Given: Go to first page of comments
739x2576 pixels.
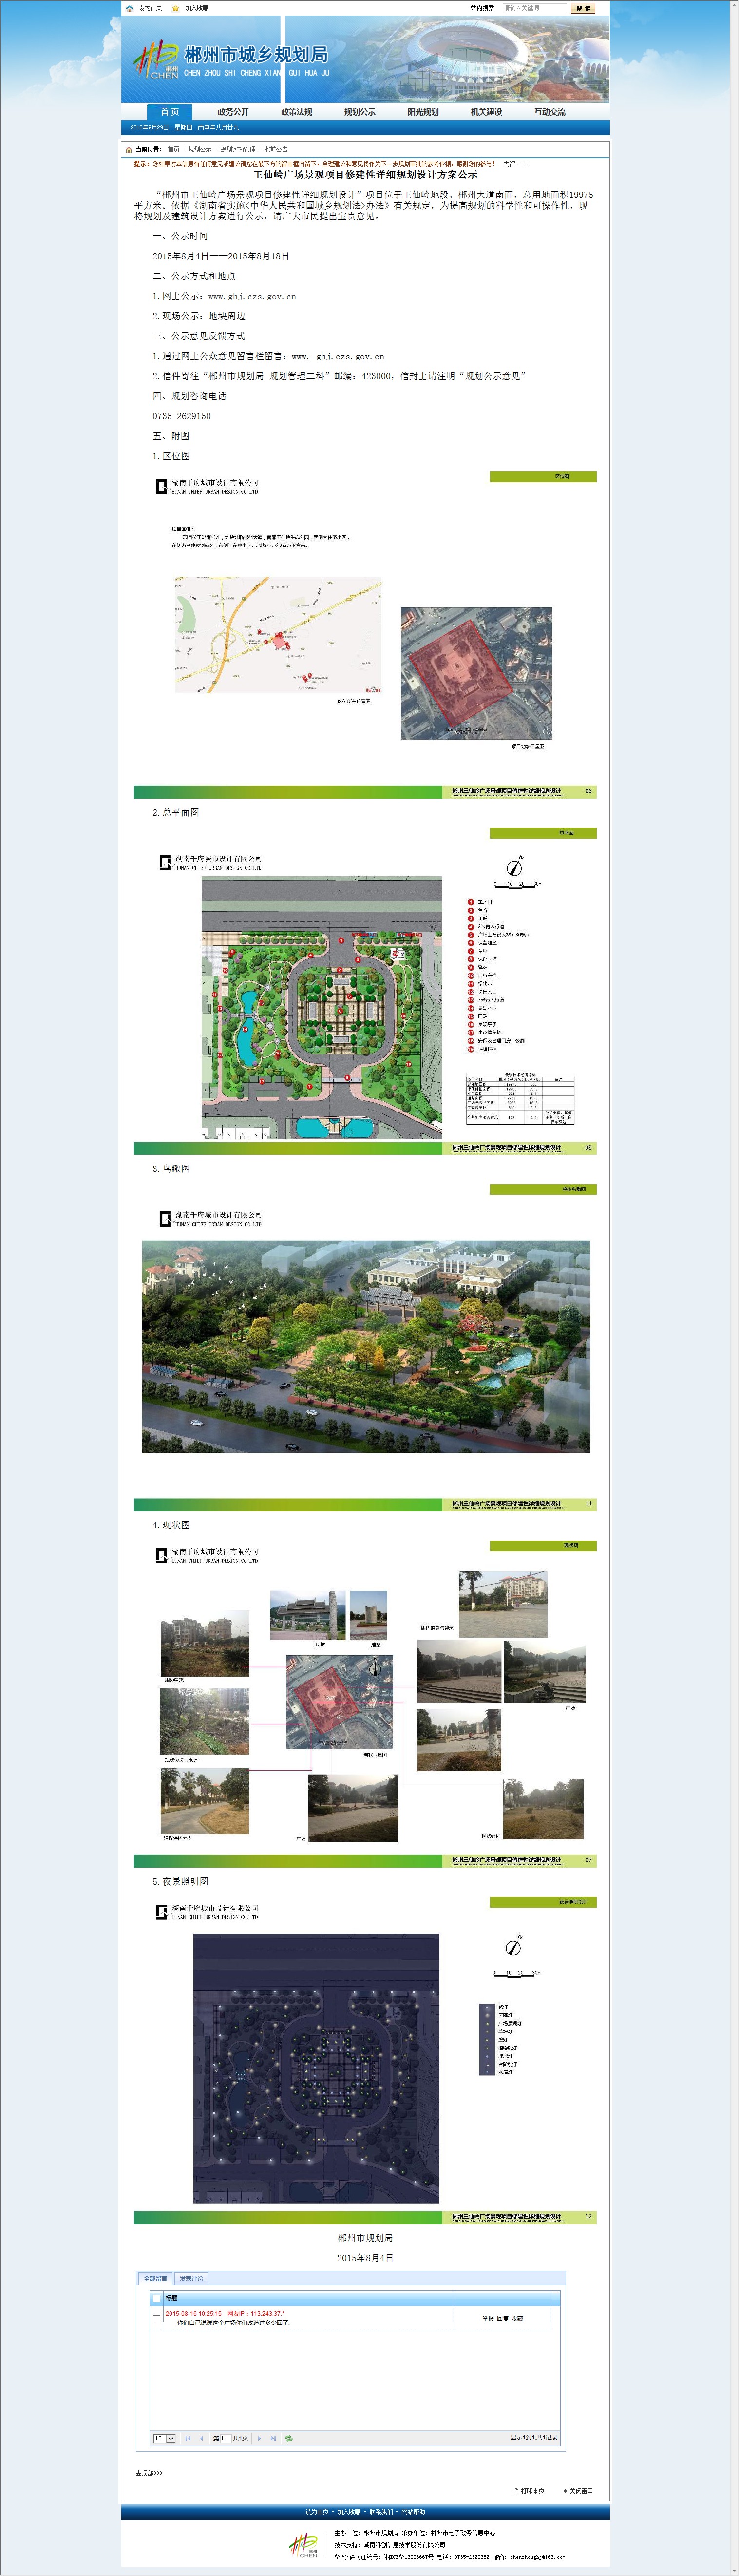Looking at the screenshot, I should pyautogui.click(x=188, y=2438).
